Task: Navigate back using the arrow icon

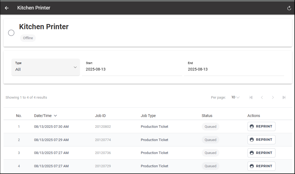Action: click(x=7, y=8)
